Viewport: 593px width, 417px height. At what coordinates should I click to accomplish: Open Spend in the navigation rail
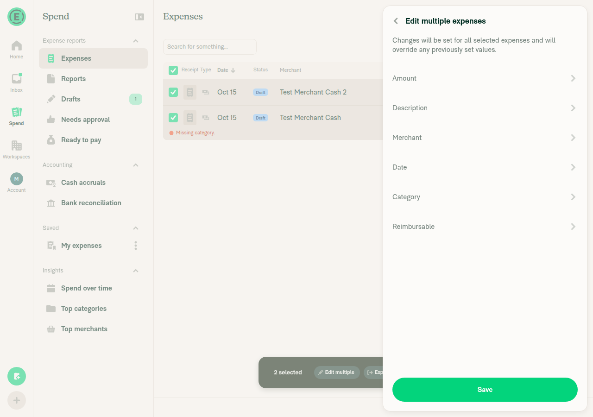[x=16, y=117]
